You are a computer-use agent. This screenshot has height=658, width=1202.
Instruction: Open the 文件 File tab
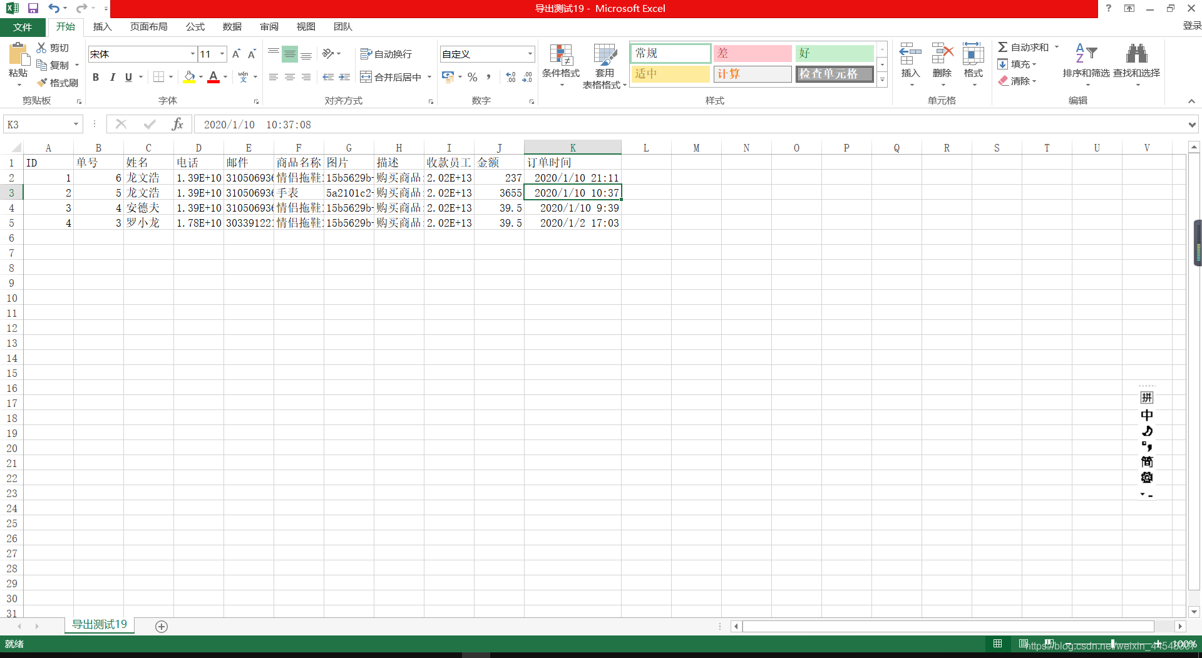23,27
